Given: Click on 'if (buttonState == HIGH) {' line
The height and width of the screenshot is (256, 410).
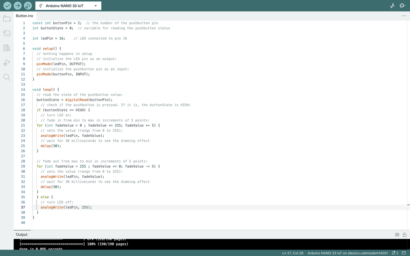Looking at the screenshot, I should 63,110.
